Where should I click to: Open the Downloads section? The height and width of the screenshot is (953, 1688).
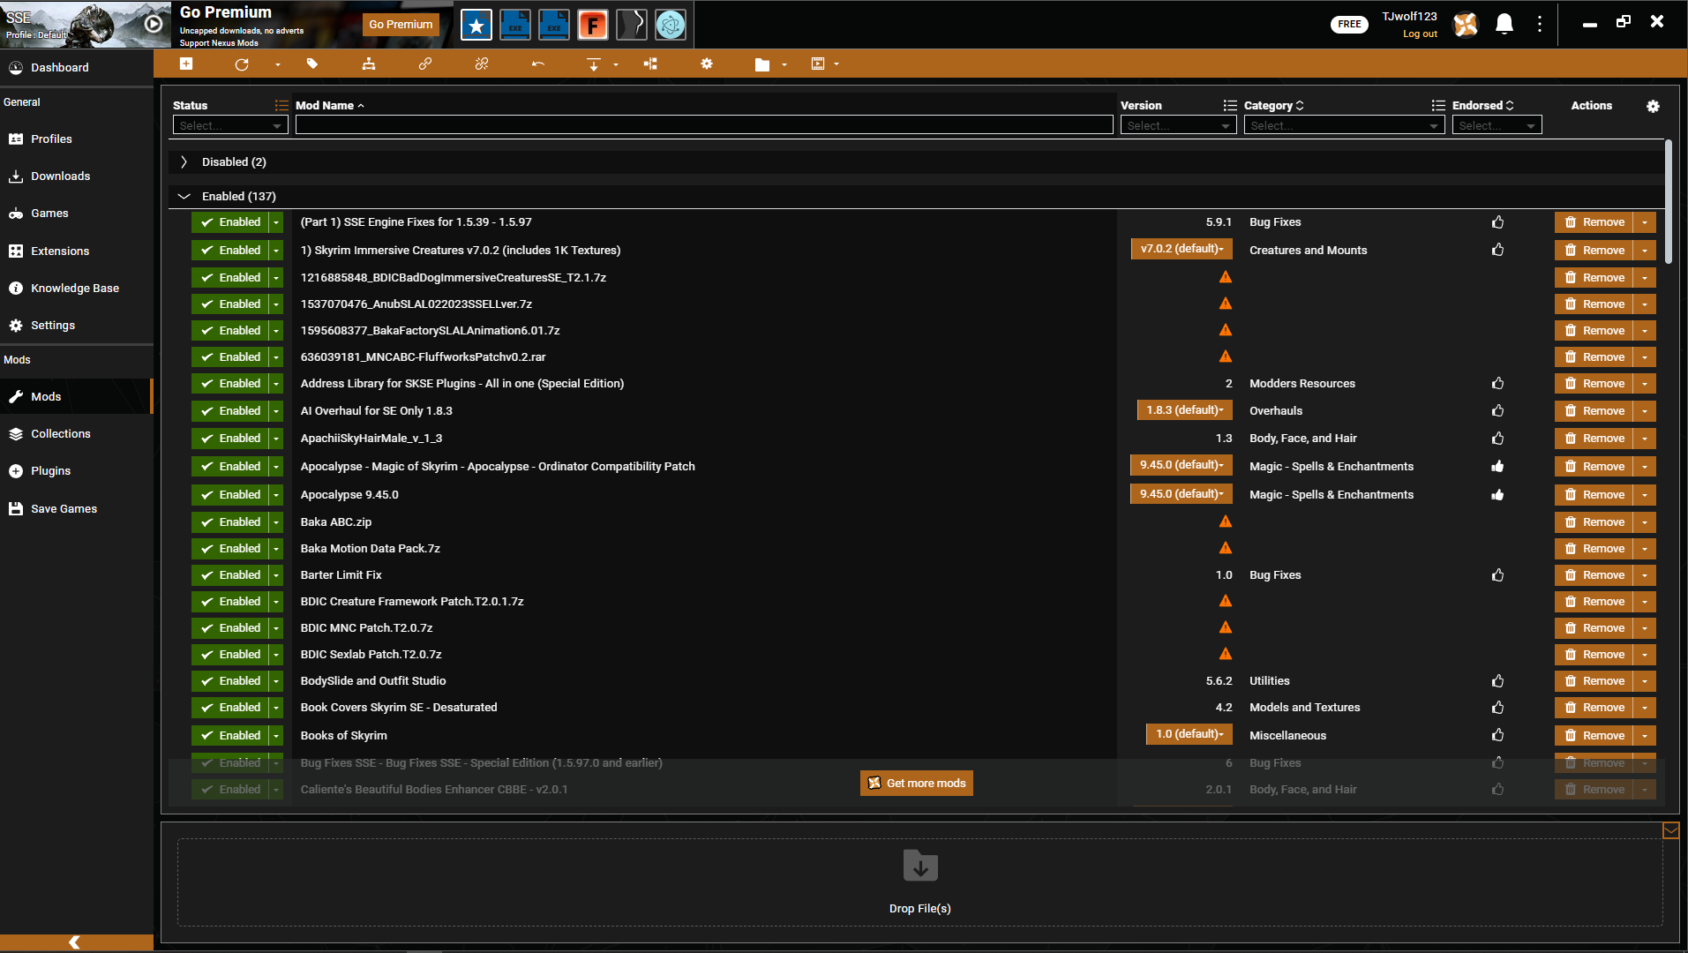pyautogui.click(x=77, y=176)
